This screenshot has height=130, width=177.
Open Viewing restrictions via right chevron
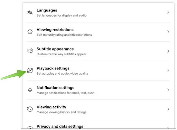pyautogui.click(x=168, y=32)
